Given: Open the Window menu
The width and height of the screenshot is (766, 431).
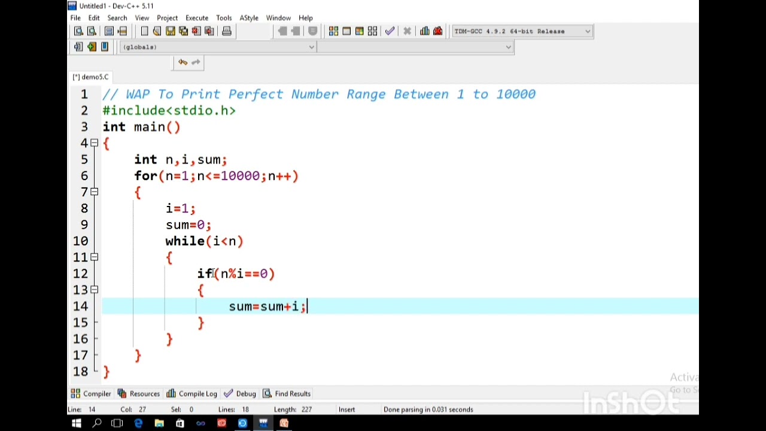Looking at the screenshot, I should pos(278,18).
